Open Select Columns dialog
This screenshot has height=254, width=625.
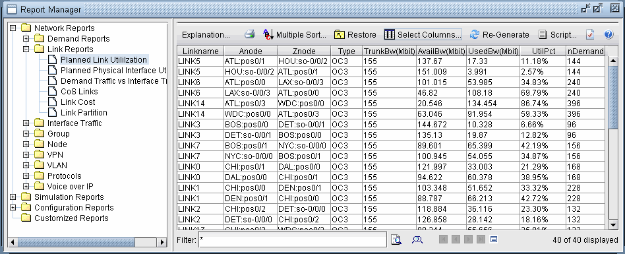423,35
